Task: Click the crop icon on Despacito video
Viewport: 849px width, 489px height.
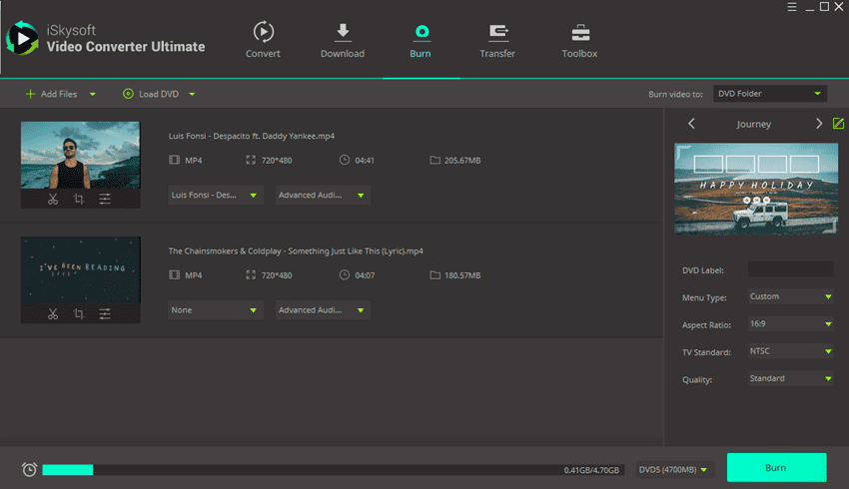Action: pos(79,200)
